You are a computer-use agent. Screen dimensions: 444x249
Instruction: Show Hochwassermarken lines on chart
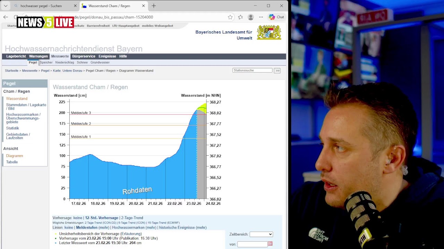tap(129, 228)
